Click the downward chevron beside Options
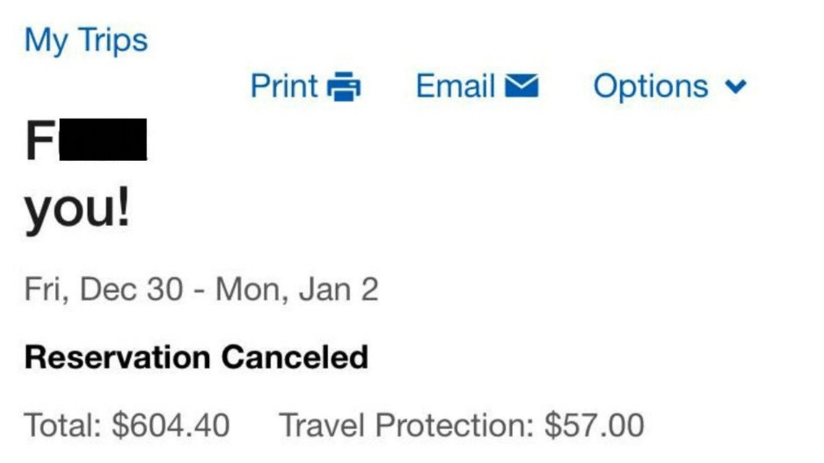The image size is (824, 463). tap(734, 88)
